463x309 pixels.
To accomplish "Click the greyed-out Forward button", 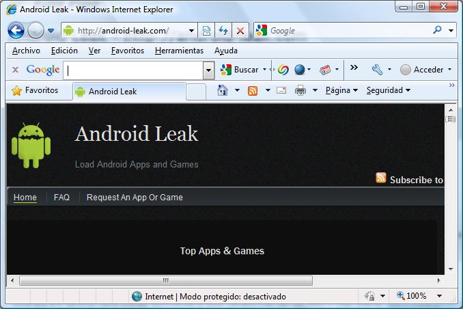I will (36, 30).
